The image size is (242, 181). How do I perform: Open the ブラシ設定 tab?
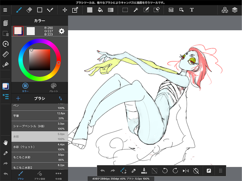point(40,175)
